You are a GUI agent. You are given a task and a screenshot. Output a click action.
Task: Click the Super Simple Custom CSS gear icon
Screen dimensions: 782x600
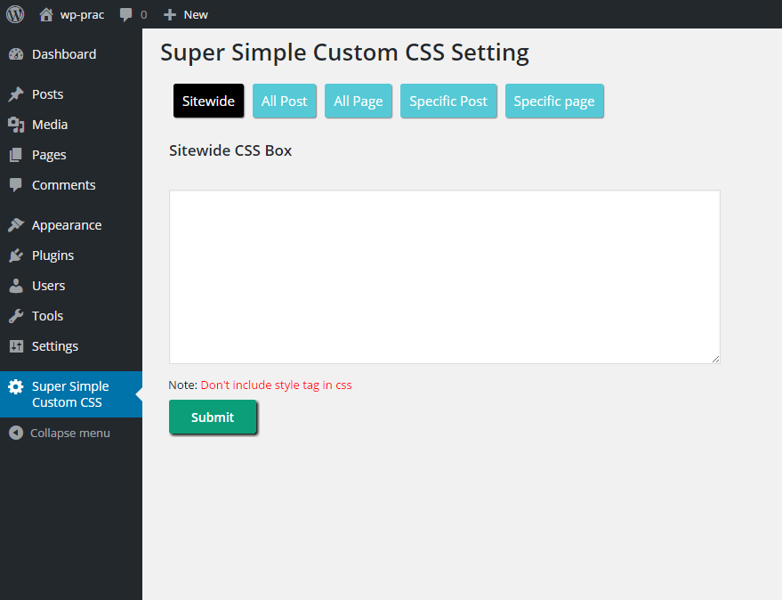click(16, 387)
